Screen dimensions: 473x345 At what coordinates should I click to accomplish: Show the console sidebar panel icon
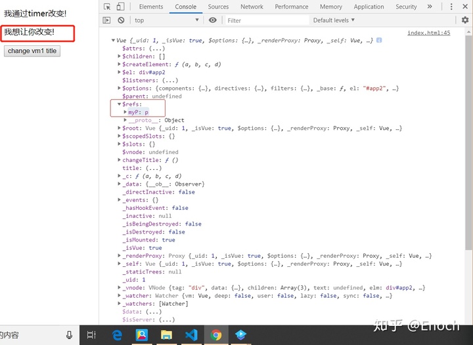106,20
